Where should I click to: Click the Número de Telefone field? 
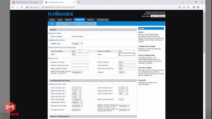[127, 51]
